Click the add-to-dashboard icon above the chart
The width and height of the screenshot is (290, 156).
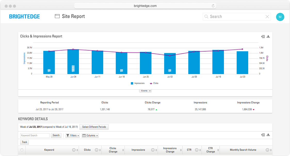coord(263,36)
